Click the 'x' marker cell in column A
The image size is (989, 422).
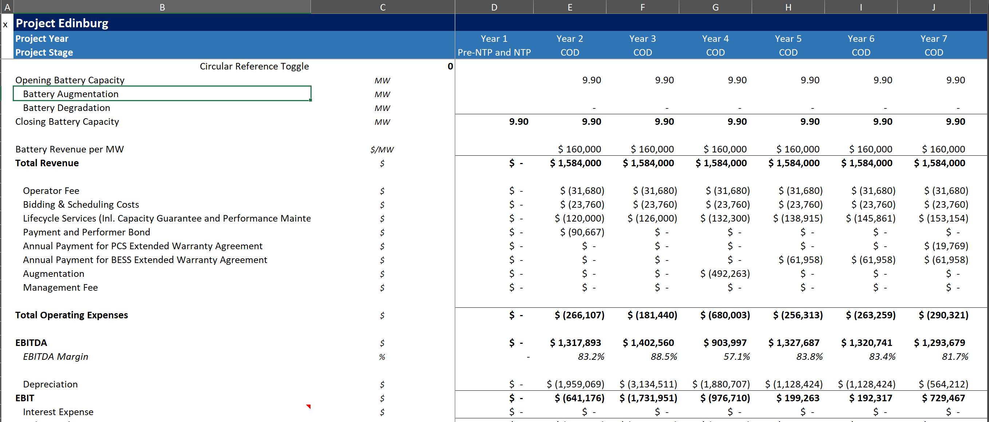[5, 25]
